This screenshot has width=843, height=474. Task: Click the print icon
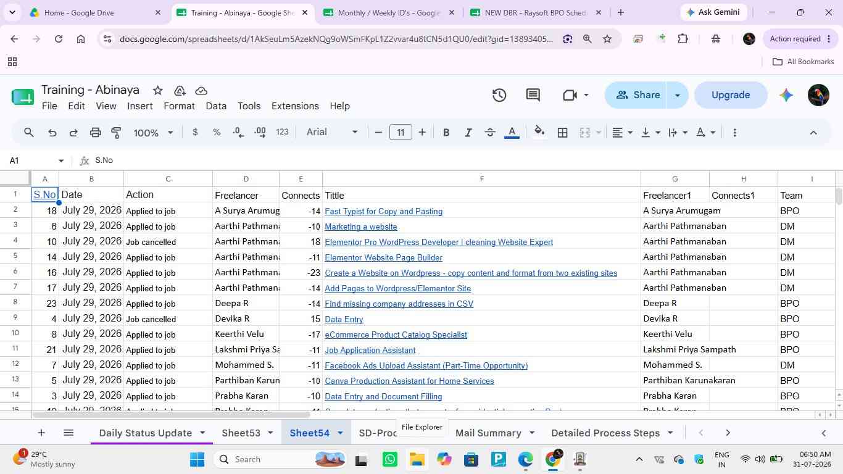(x=95, y=132)
